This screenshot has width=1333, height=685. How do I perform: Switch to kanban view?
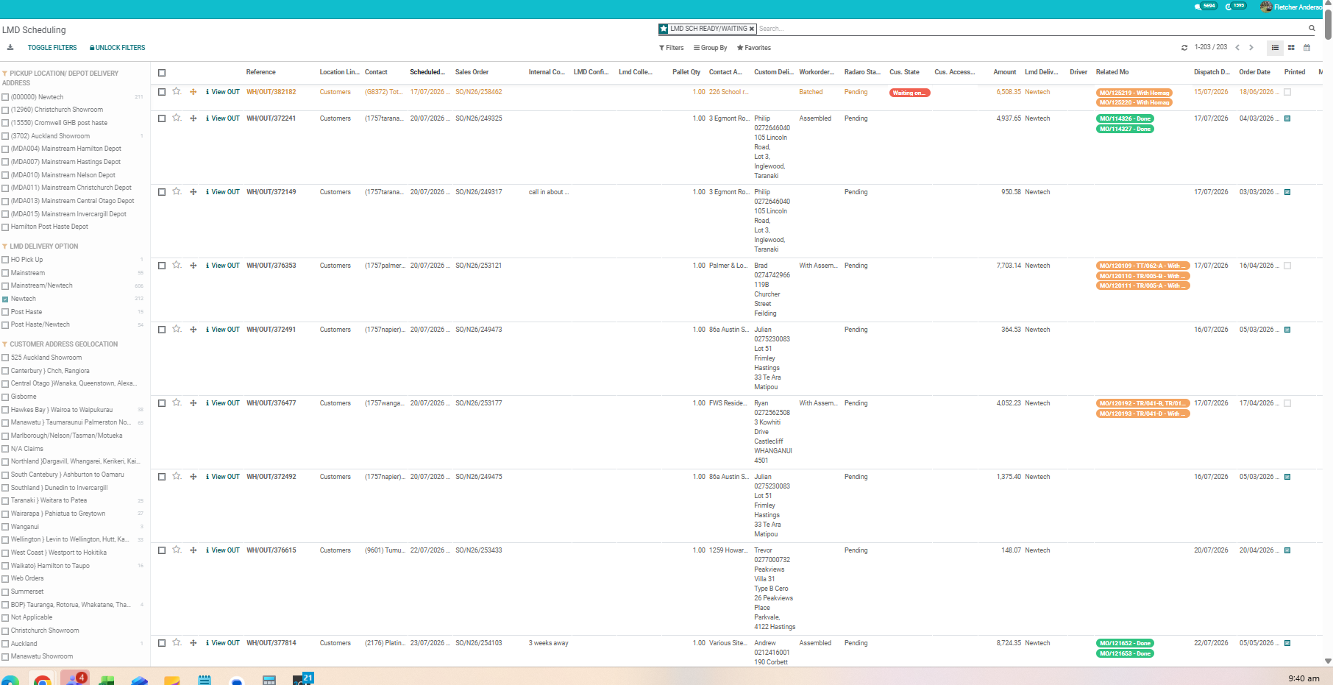click(1291, 48)
